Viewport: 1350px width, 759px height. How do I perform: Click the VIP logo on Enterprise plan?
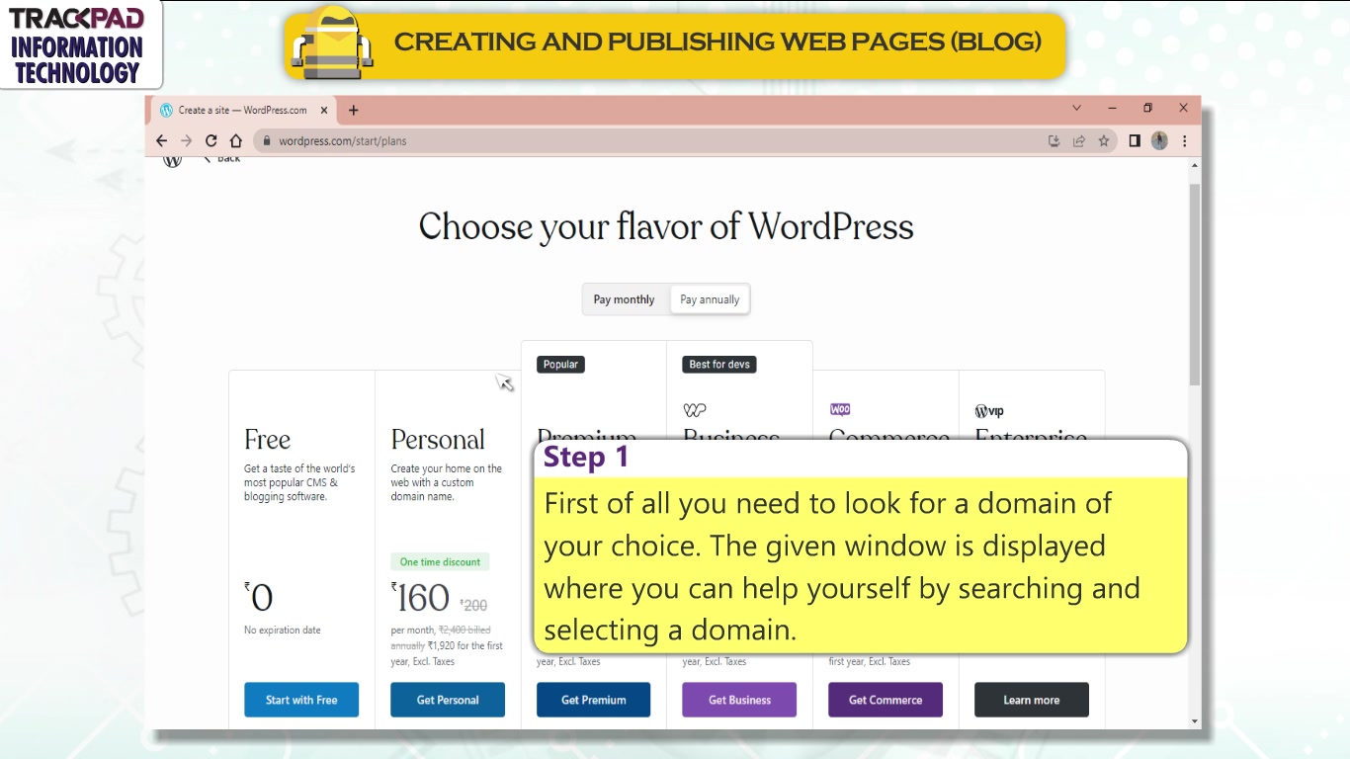tap(989, 411)
